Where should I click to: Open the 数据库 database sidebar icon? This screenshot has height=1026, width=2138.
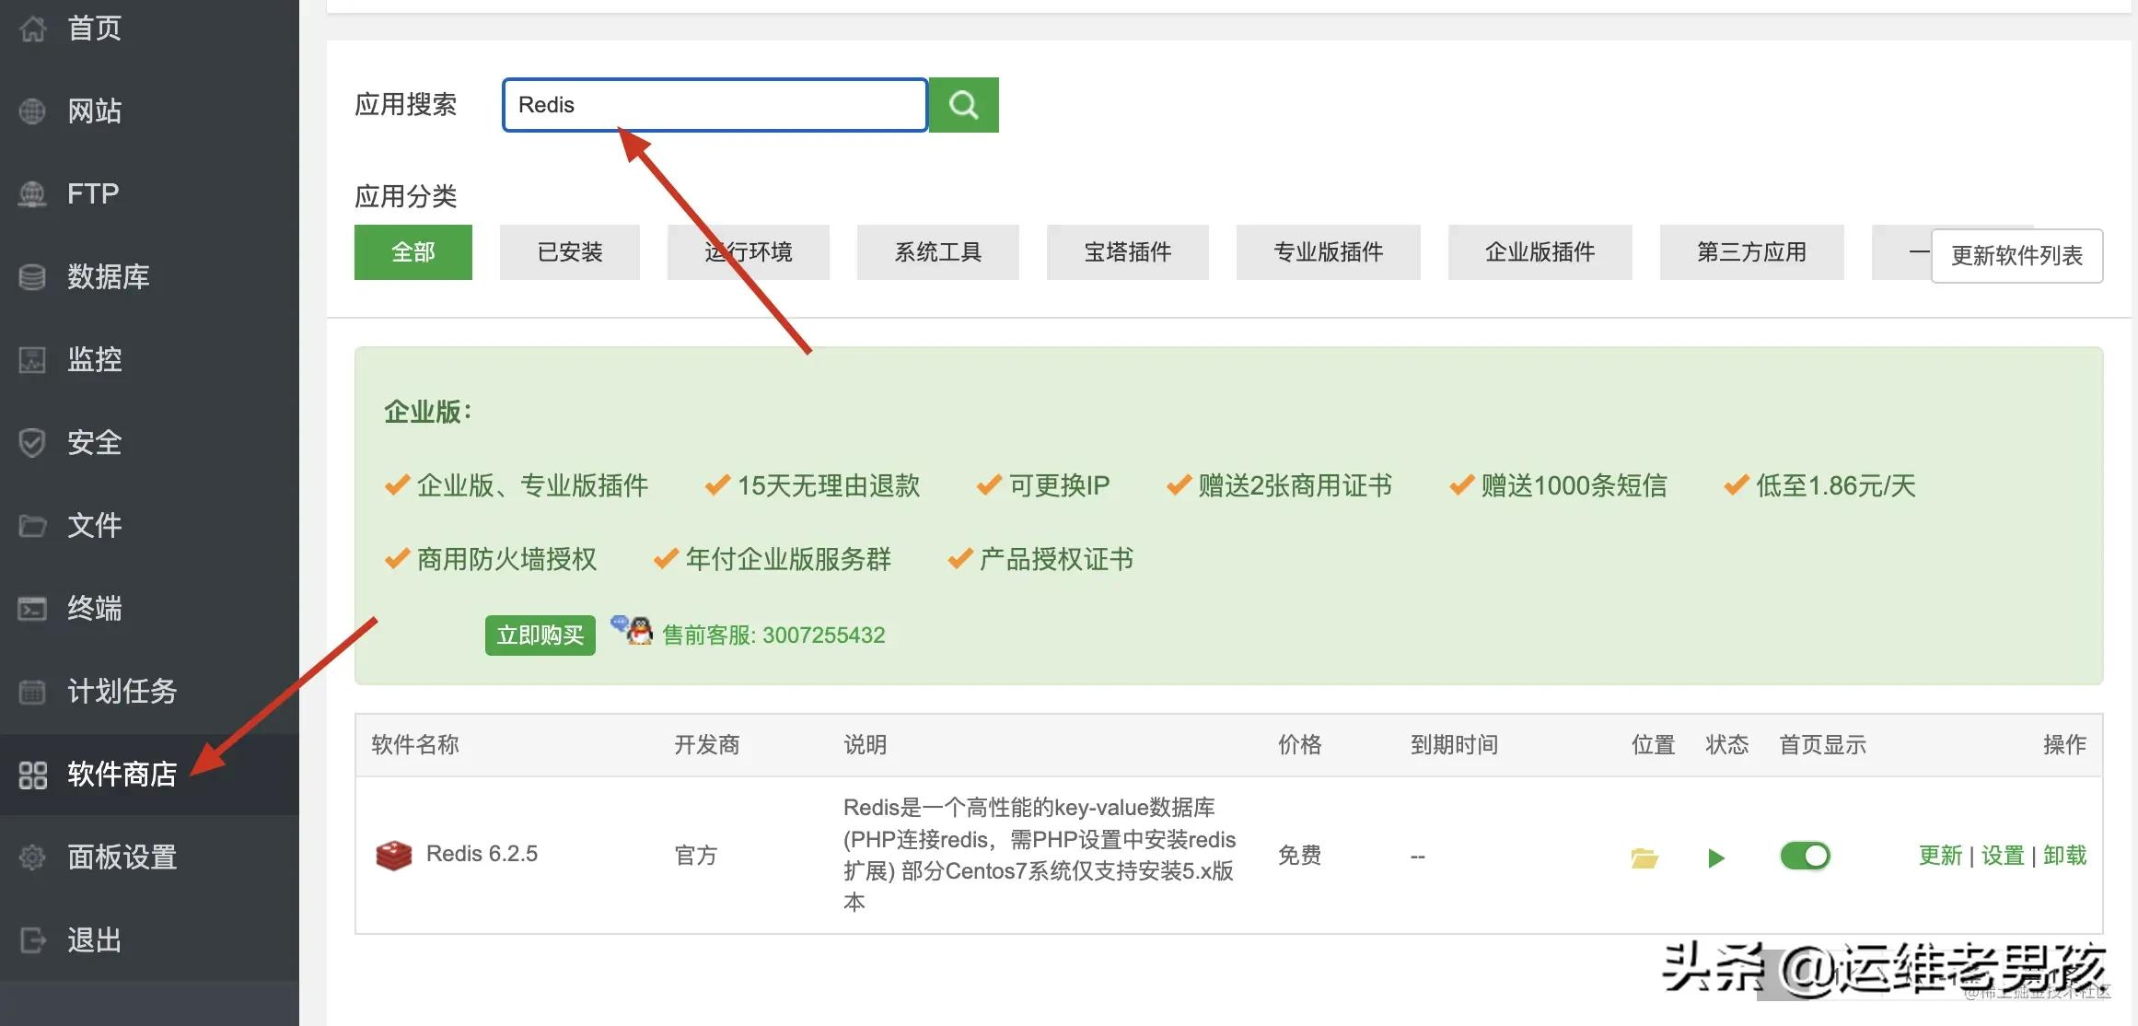[x=32, y=276]
